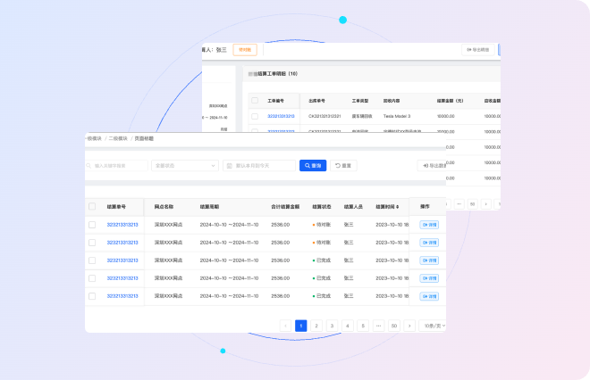Expand the 10条/页 page size selector
This screenshot has width=590, height=380.
click(433, 326)
